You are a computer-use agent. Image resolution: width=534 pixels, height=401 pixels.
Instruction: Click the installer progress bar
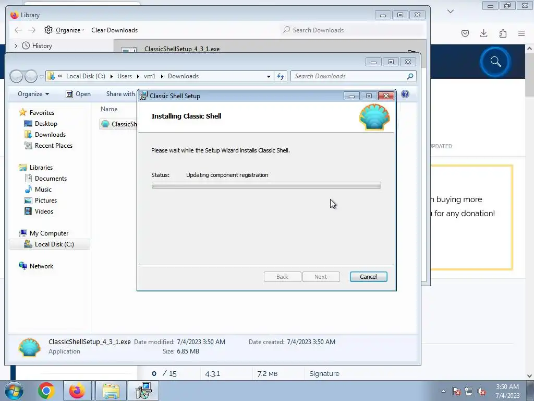pos(266,185)
